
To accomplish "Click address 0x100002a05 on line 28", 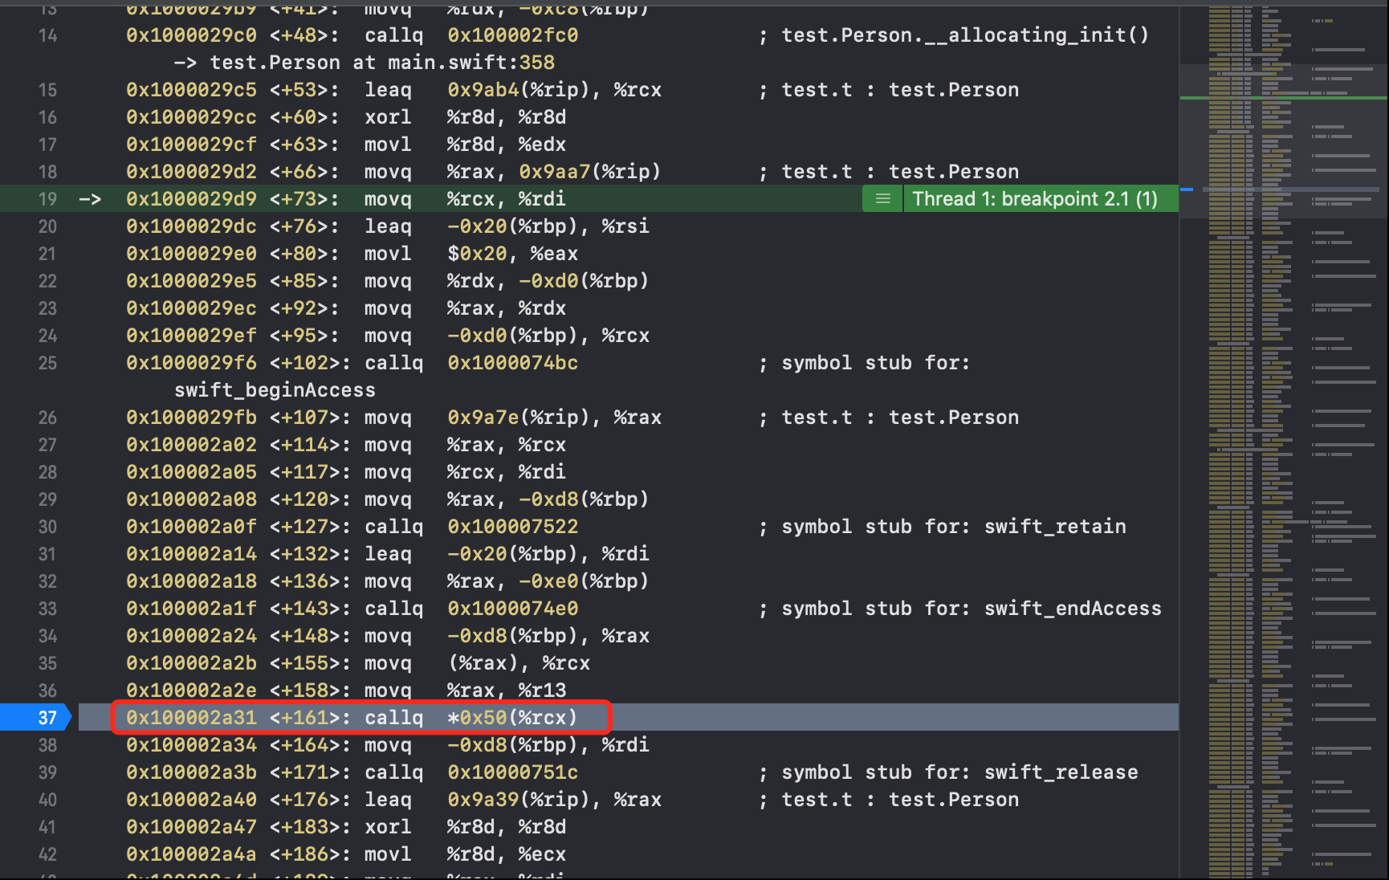I will point(191,472).
